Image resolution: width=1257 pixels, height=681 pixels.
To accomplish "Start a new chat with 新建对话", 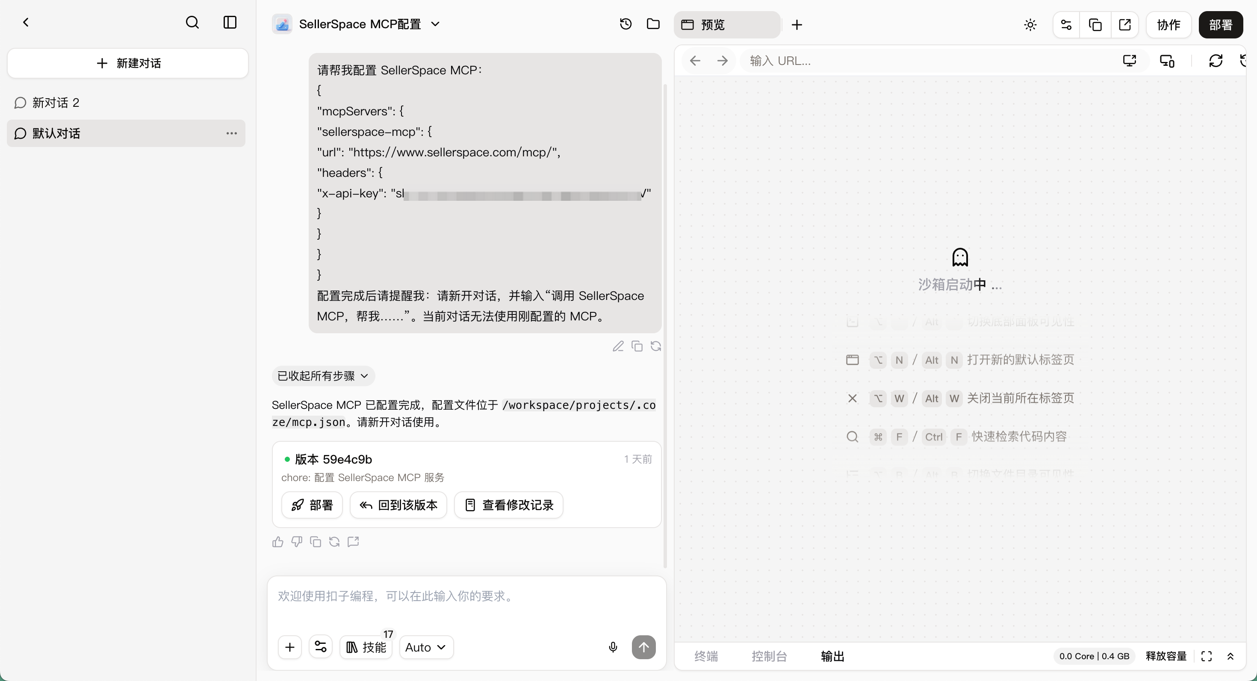I will coord(128,63).
